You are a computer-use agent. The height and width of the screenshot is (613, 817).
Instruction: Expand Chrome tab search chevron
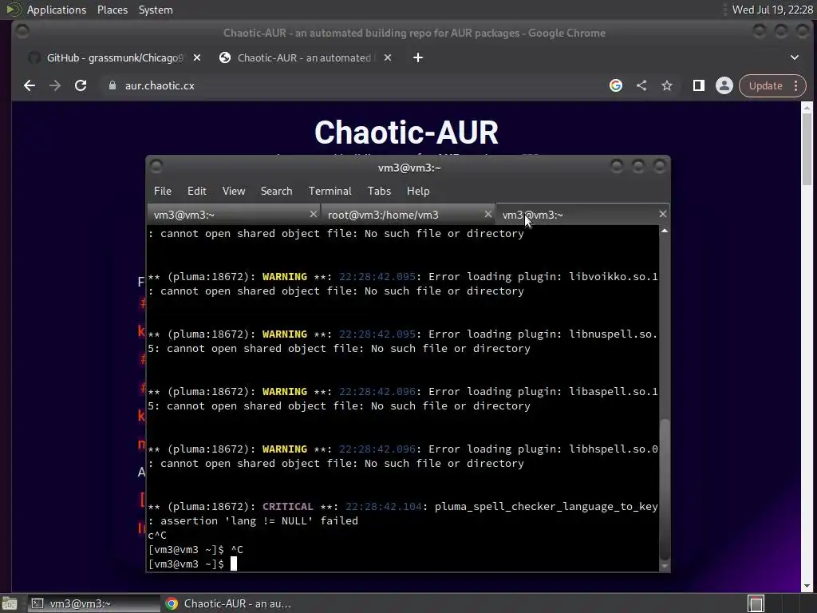794,57
